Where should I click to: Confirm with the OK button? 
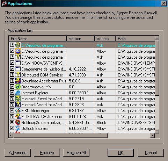click(x=120, y=153)
